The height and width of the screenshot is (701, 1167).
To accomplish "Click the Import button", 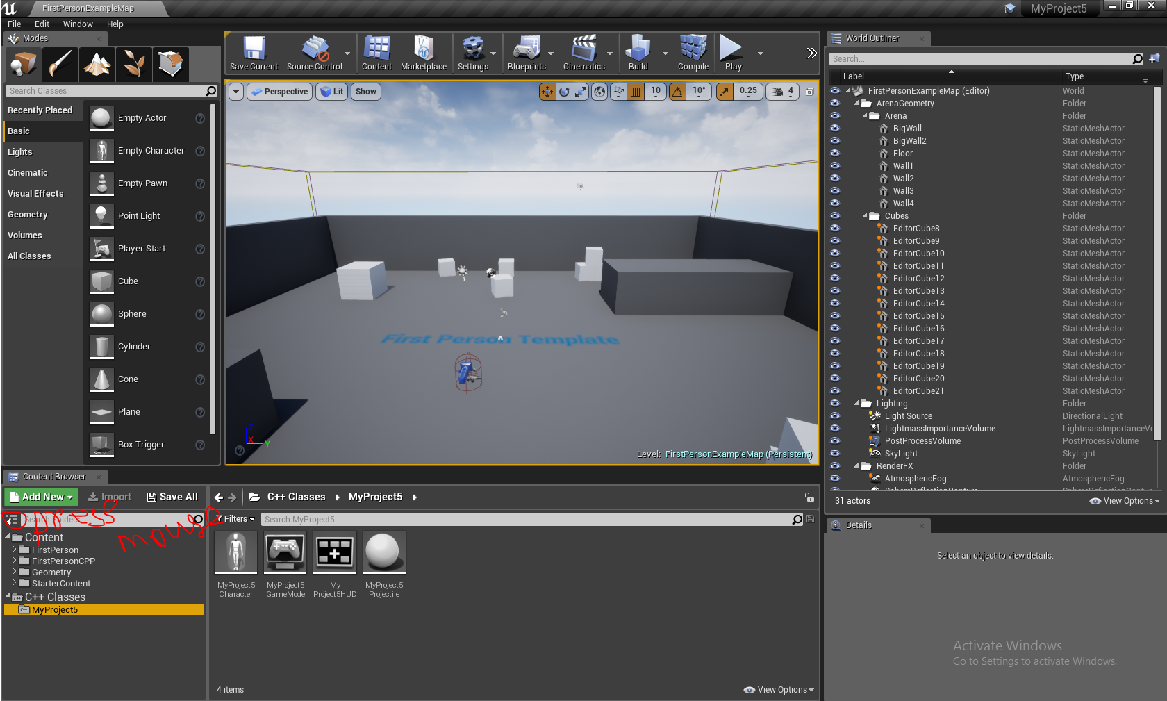I will coord(110,497).
